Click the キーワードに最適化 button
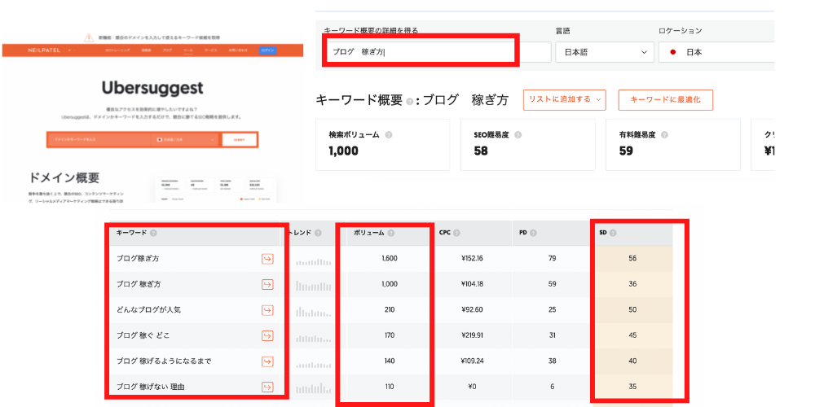Viewport: 815px width, 407px height. click(665, 100)
